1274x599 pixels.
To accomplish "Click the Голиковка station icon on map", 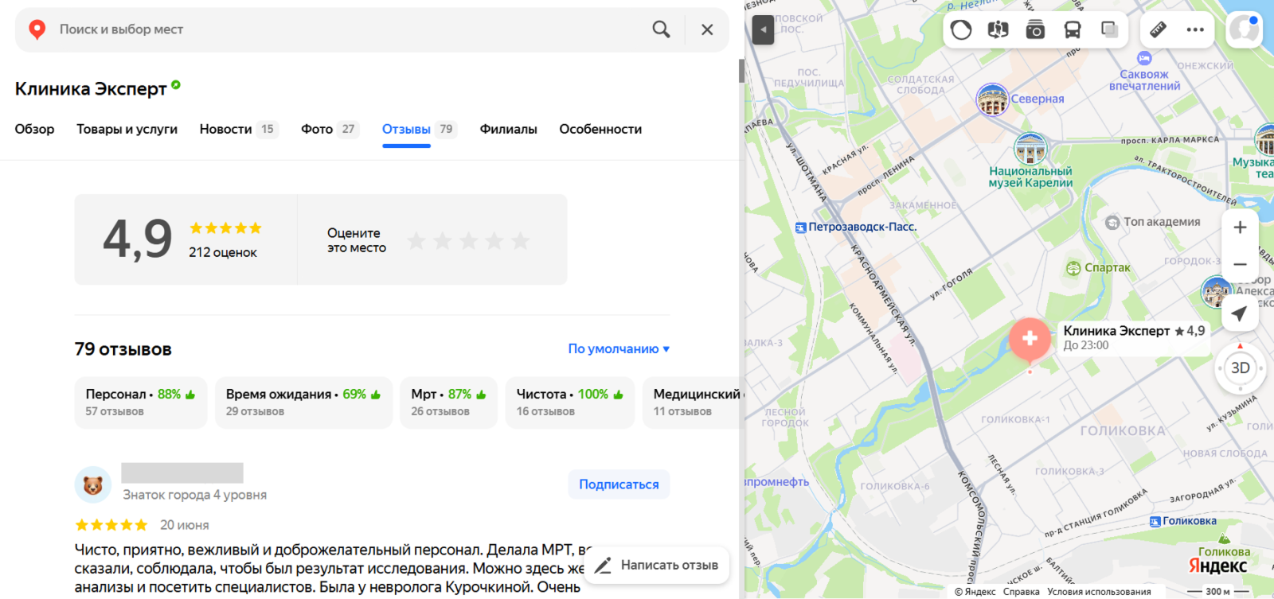I will pyautogui.click(x=1155, y=522).
